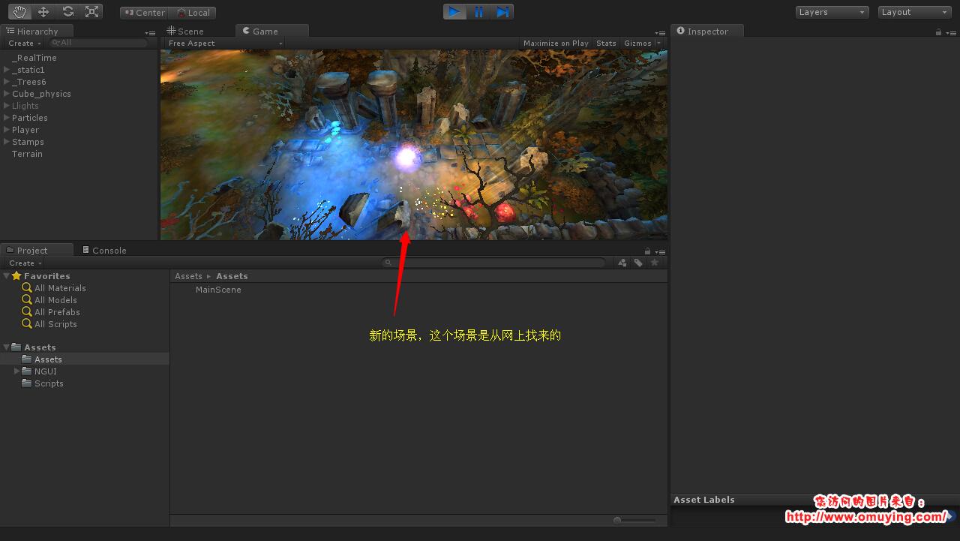Viewport: 960px width, 541px height.
Task: Click the Project search field
Action: (493, 263)
